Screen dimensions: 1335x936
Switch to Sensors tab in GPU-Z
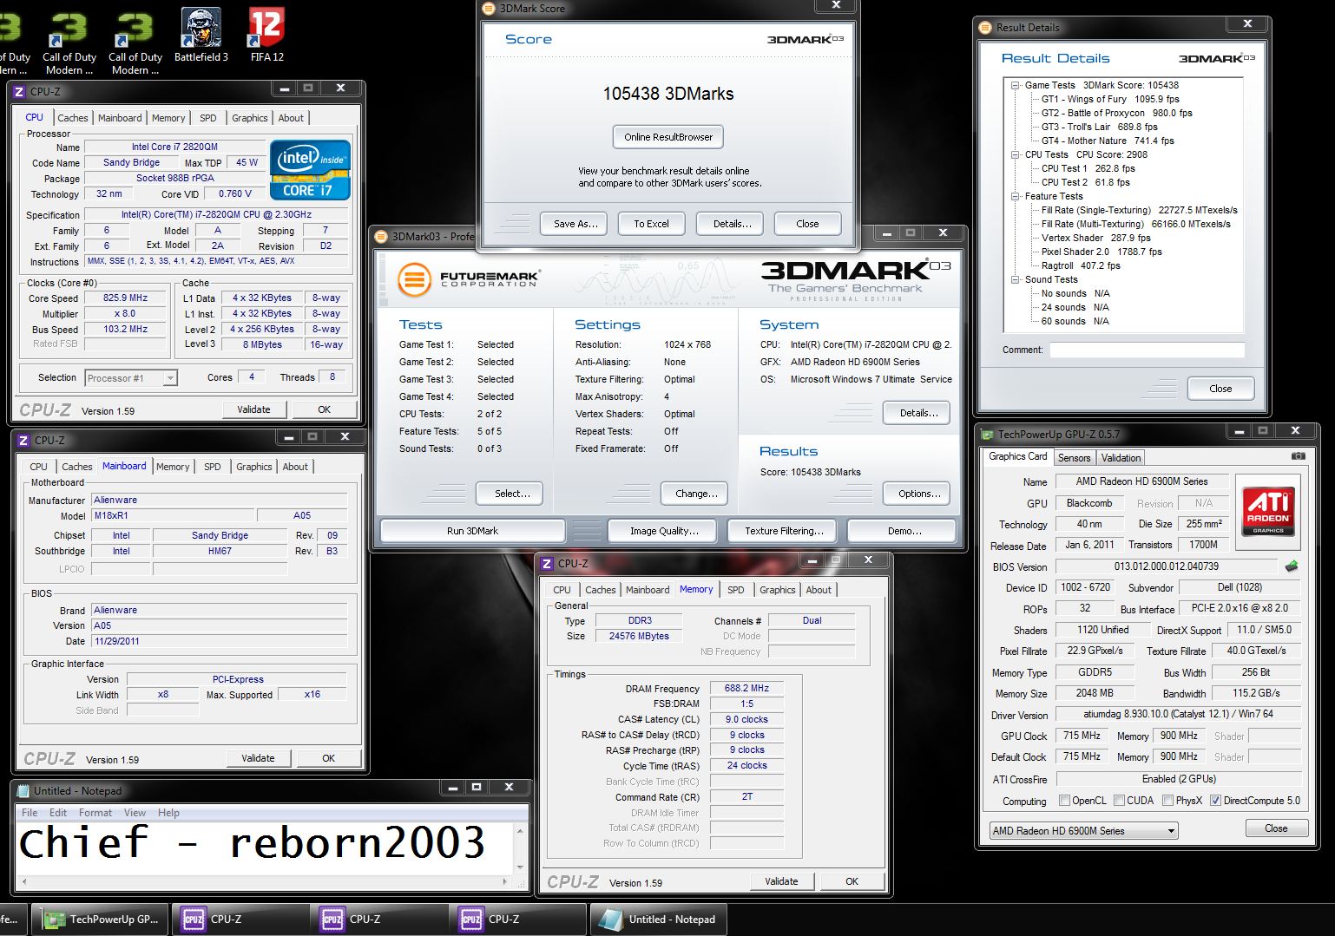1074,458
